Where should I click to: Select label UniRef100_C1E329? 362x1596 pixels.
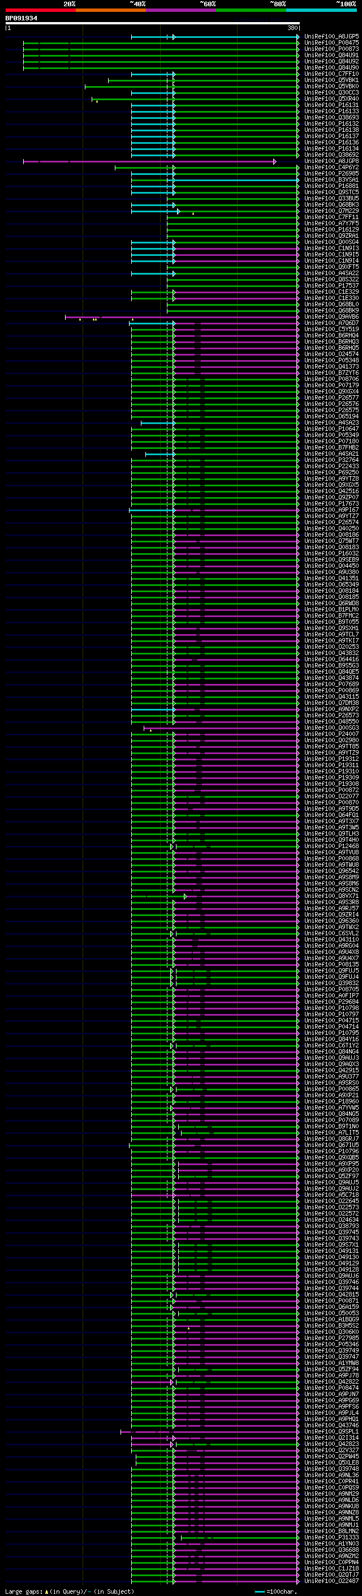(331, 292)
